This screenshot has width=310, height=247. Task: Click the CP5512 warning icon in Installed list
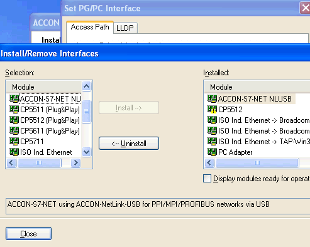[x=212, y=109]
